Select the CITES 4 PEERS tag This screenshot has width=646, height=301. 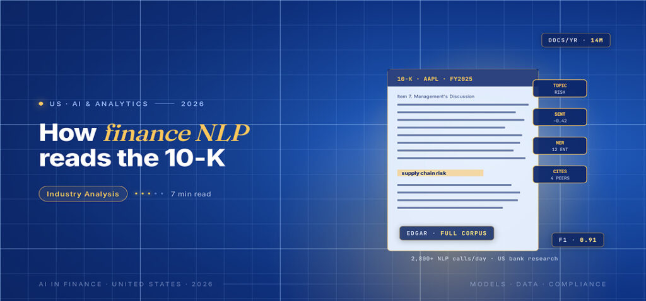click(560, 174)
